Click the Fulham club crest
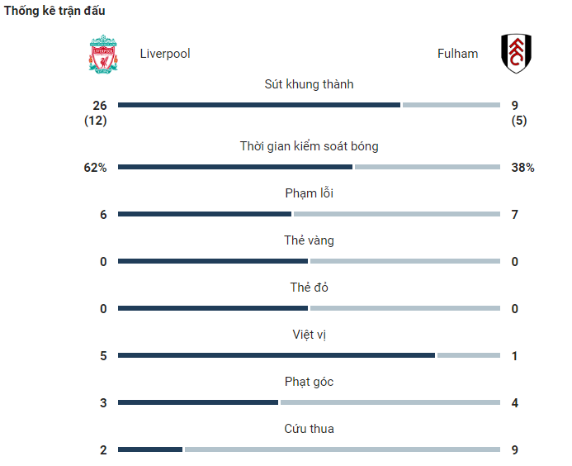572x466 pixels. click(516, 54)
